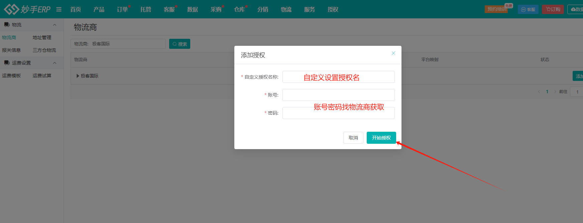Open the 客服 headset button in header

528,9
